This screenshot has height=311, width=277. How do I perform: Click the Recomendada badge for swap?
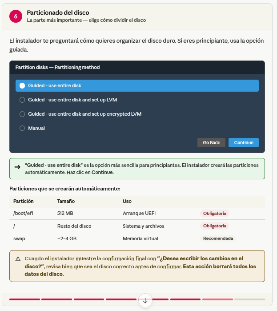tap(218, 238)
